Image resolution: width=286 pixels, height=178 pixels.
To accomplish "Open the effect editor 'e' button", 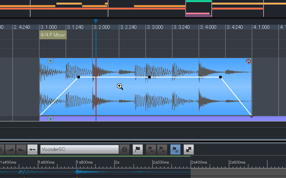I will (124, 149).
